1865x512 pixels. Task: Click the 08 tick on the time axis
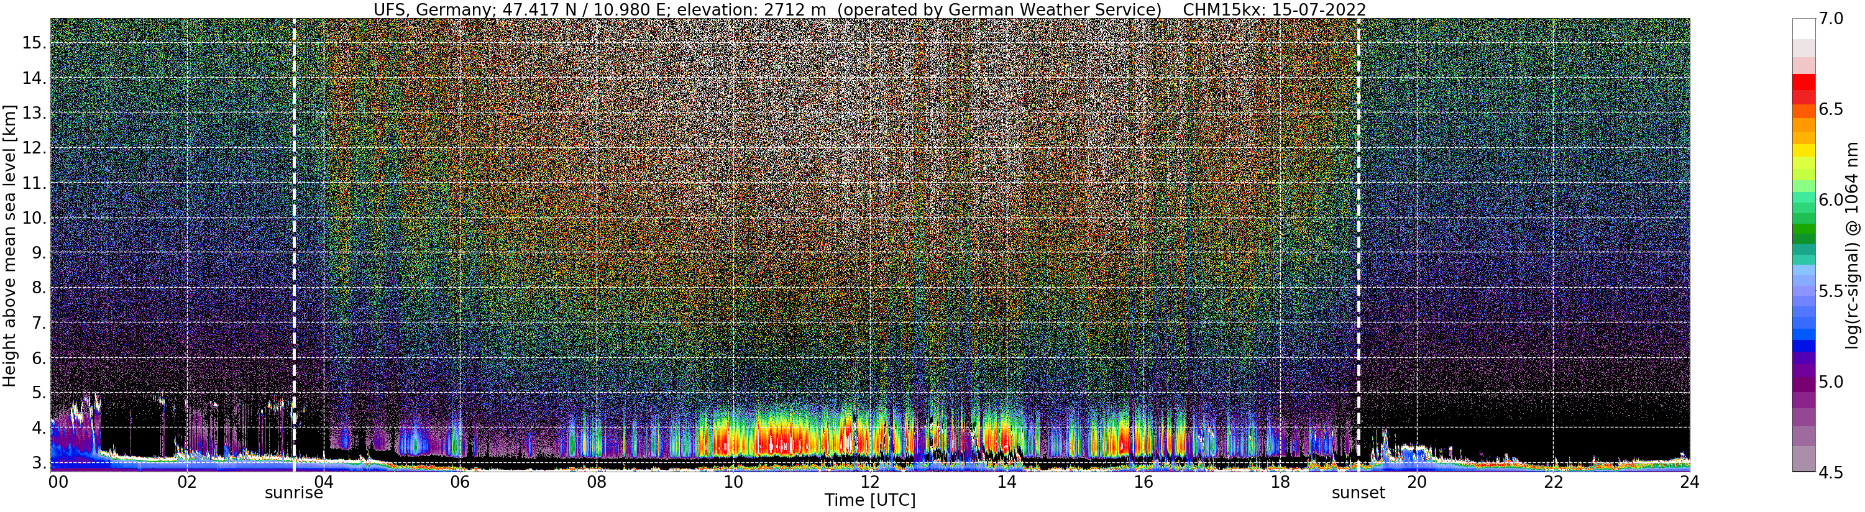pyautogui.click(x=597, y=482)
